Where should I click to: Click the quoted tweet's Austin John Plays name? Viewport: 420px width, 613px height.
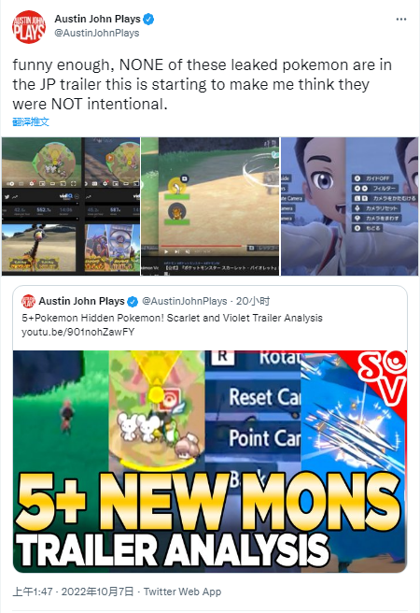(81, 301)
